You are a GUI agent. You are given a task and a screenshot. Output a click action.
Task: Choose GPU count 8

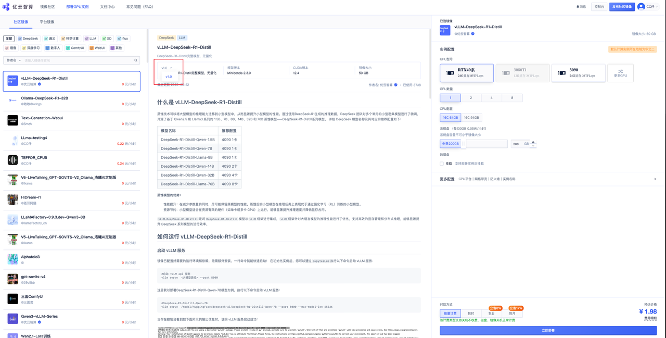point(512,98)
